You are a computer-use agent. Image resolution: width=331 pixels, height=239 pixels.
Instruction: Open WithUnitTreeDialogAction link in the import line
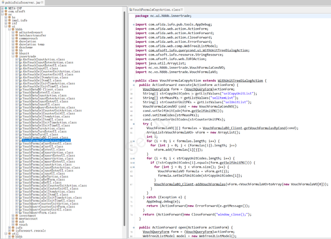pos(198,50)
